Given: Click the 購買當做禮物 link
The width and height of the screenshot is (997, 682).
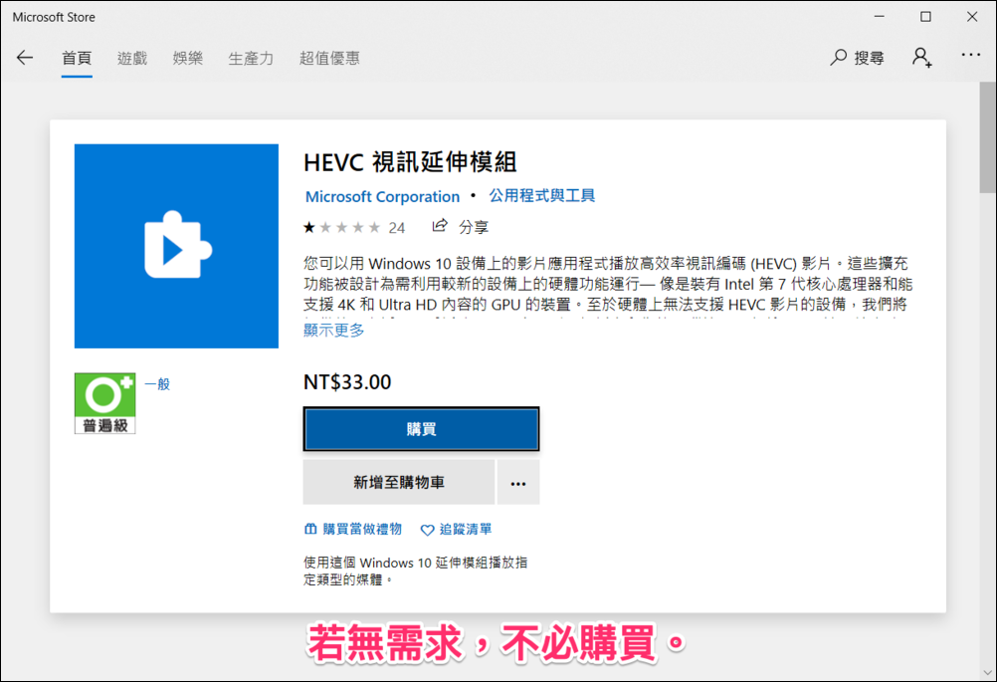Looking at the screenshot, I should click(x=362, y=529).
